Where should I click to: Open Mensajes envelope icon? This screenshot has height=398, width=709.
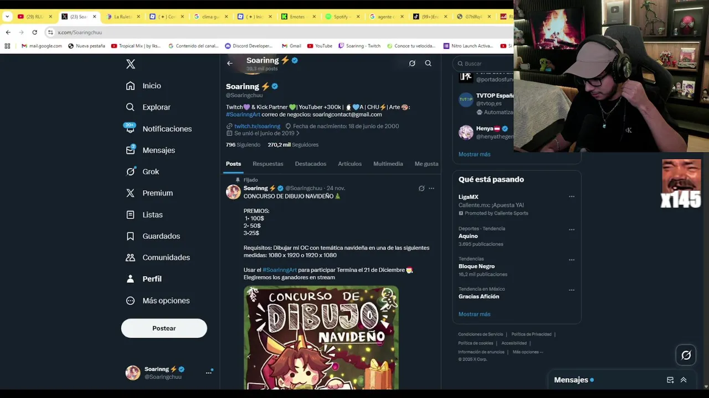coord(130,150)
